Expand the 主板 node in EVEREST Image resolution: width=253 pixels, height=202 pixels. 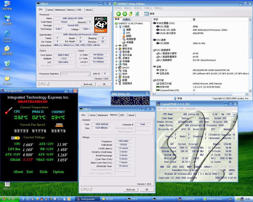click(x=116, y=46)
